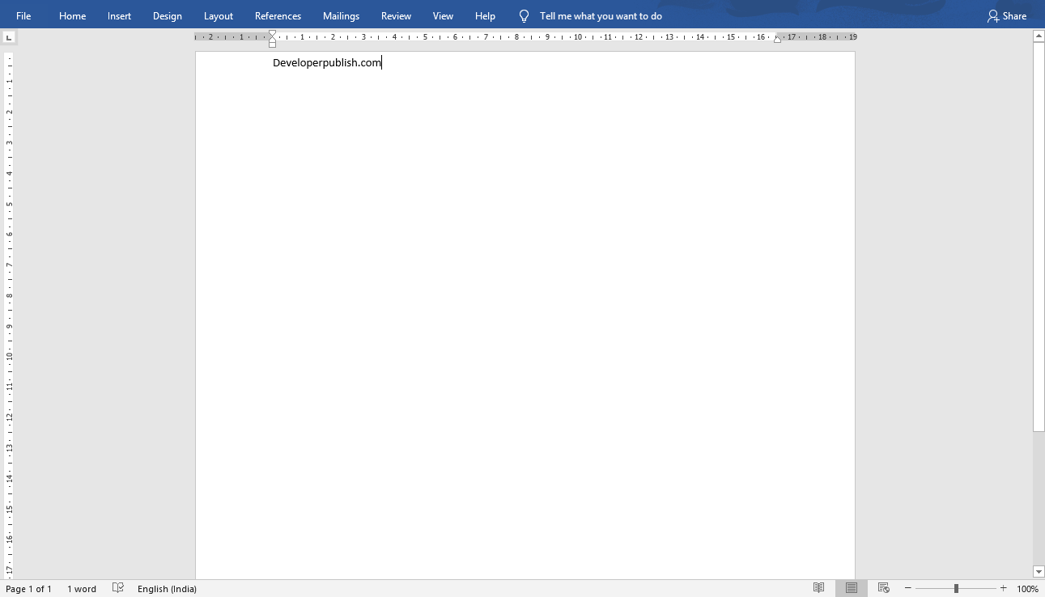Switch to Web Layout view
This screenshot has height=597, width=1045.
[x=883, y=588]
